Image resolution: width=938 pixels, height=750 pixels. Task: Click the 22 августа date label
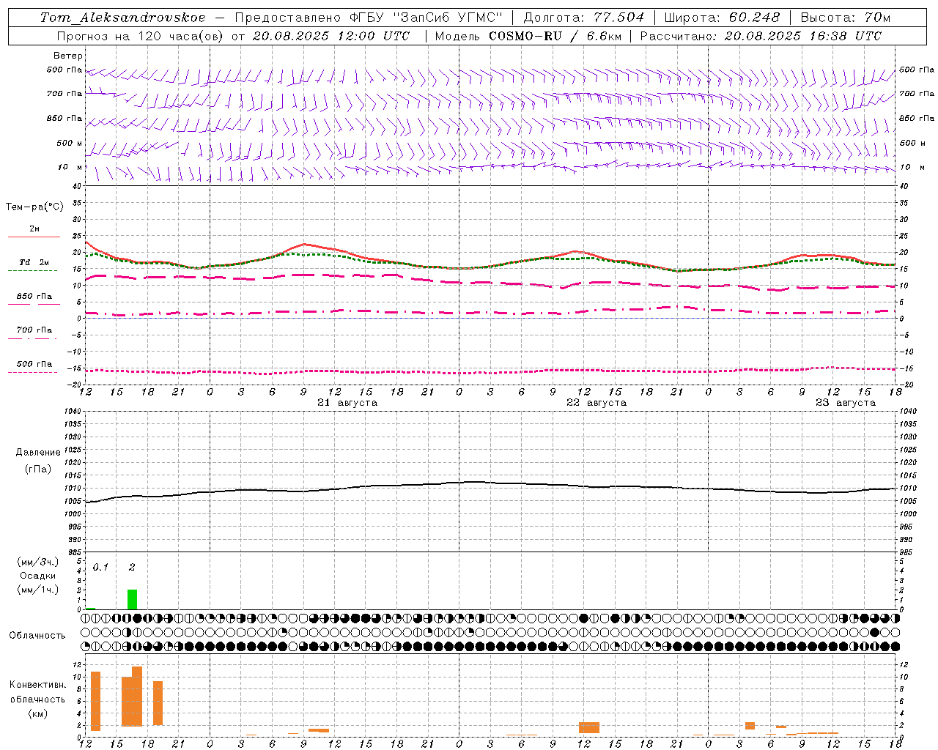coord(596,403)
